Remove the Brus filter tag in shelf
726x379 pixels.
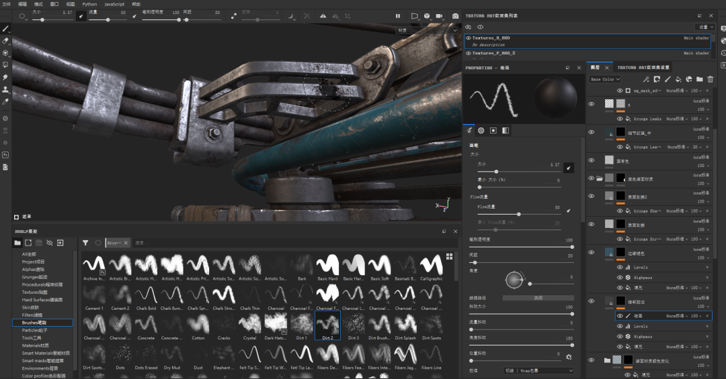click(126, 243)
